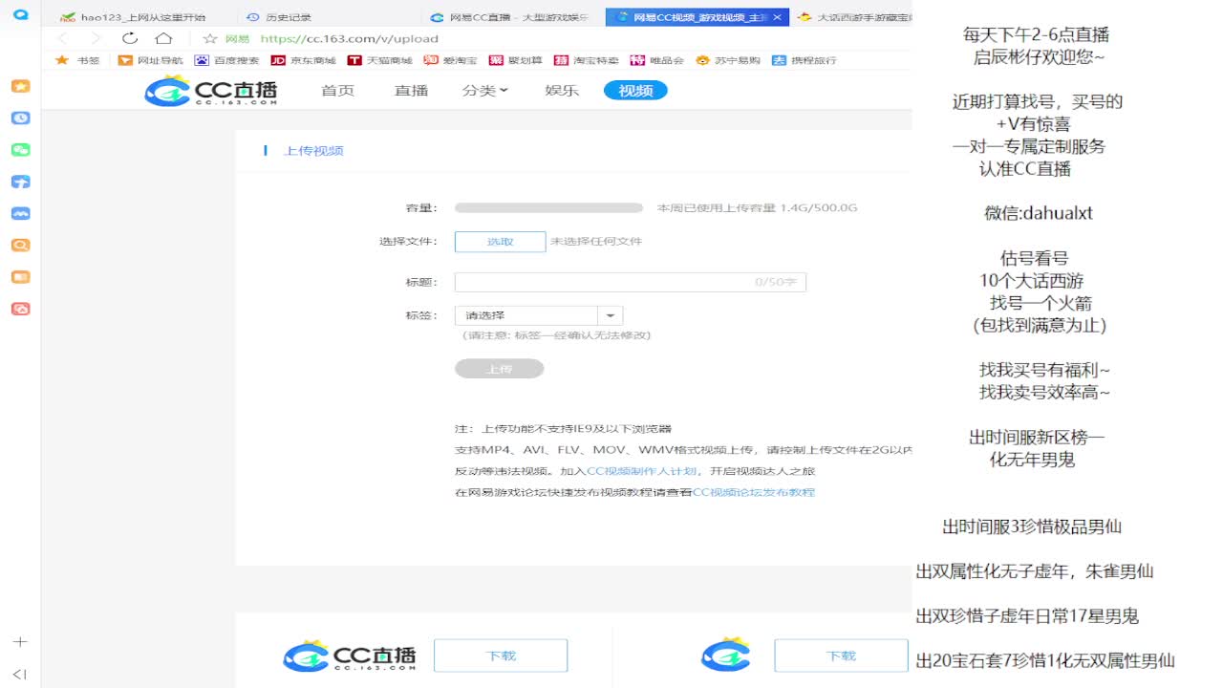1223x688 pixels.
Task: Click the 选取 file chooser button
Action: [x=500, y=242]
